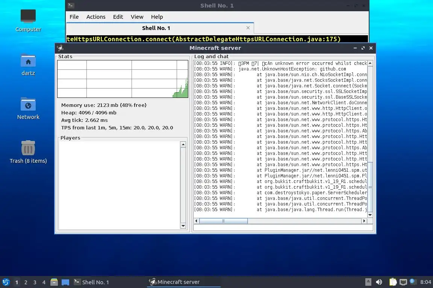Switch to workspace 1 in the pager
This screenshot has width=433, height=288.
pos(17,282)
